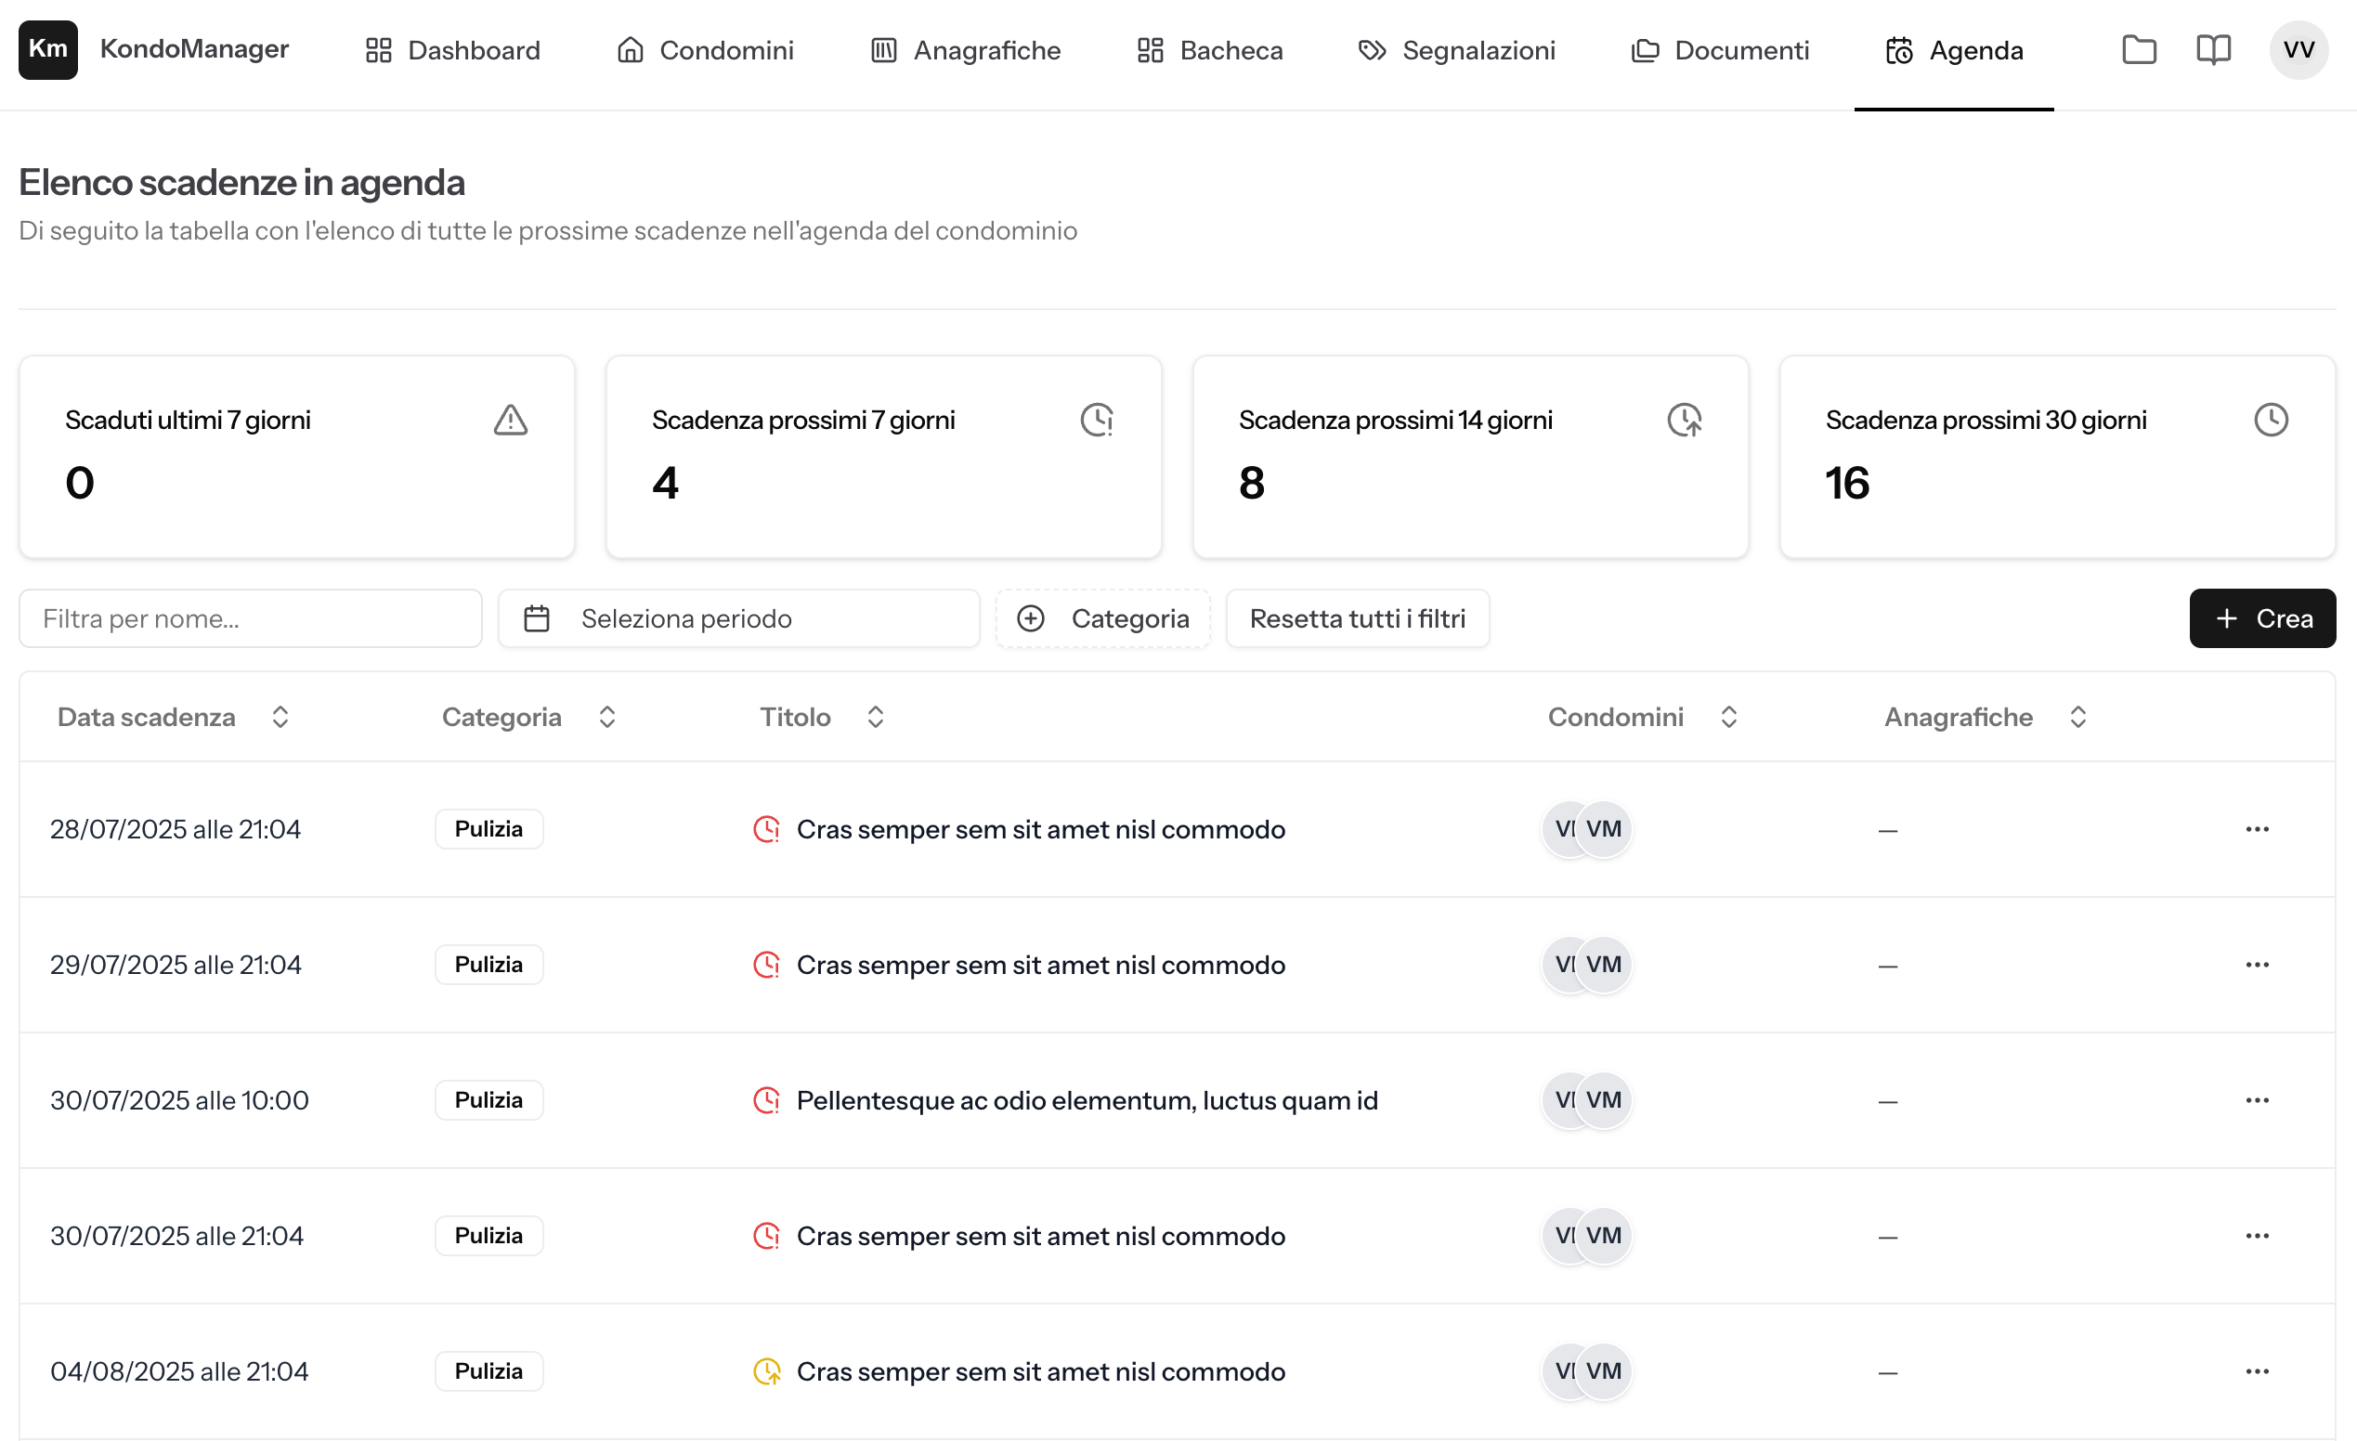
Task: Click VM avatar in 30/07/2025 21:04 row
Action: pos(1604,1237)
